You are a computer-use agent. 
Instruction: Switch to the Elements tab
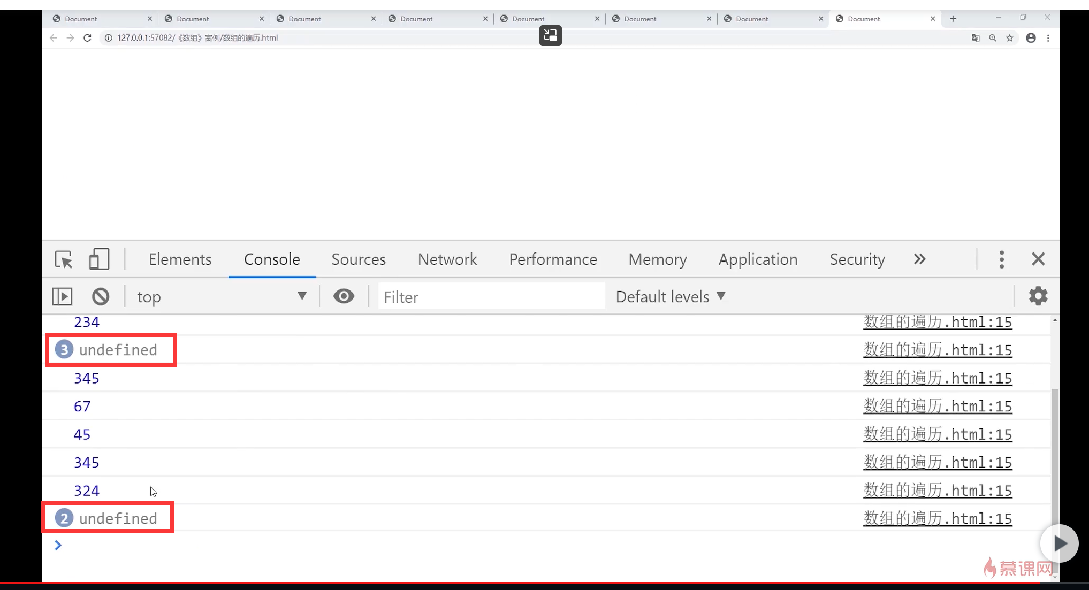[x=180, y=259]
